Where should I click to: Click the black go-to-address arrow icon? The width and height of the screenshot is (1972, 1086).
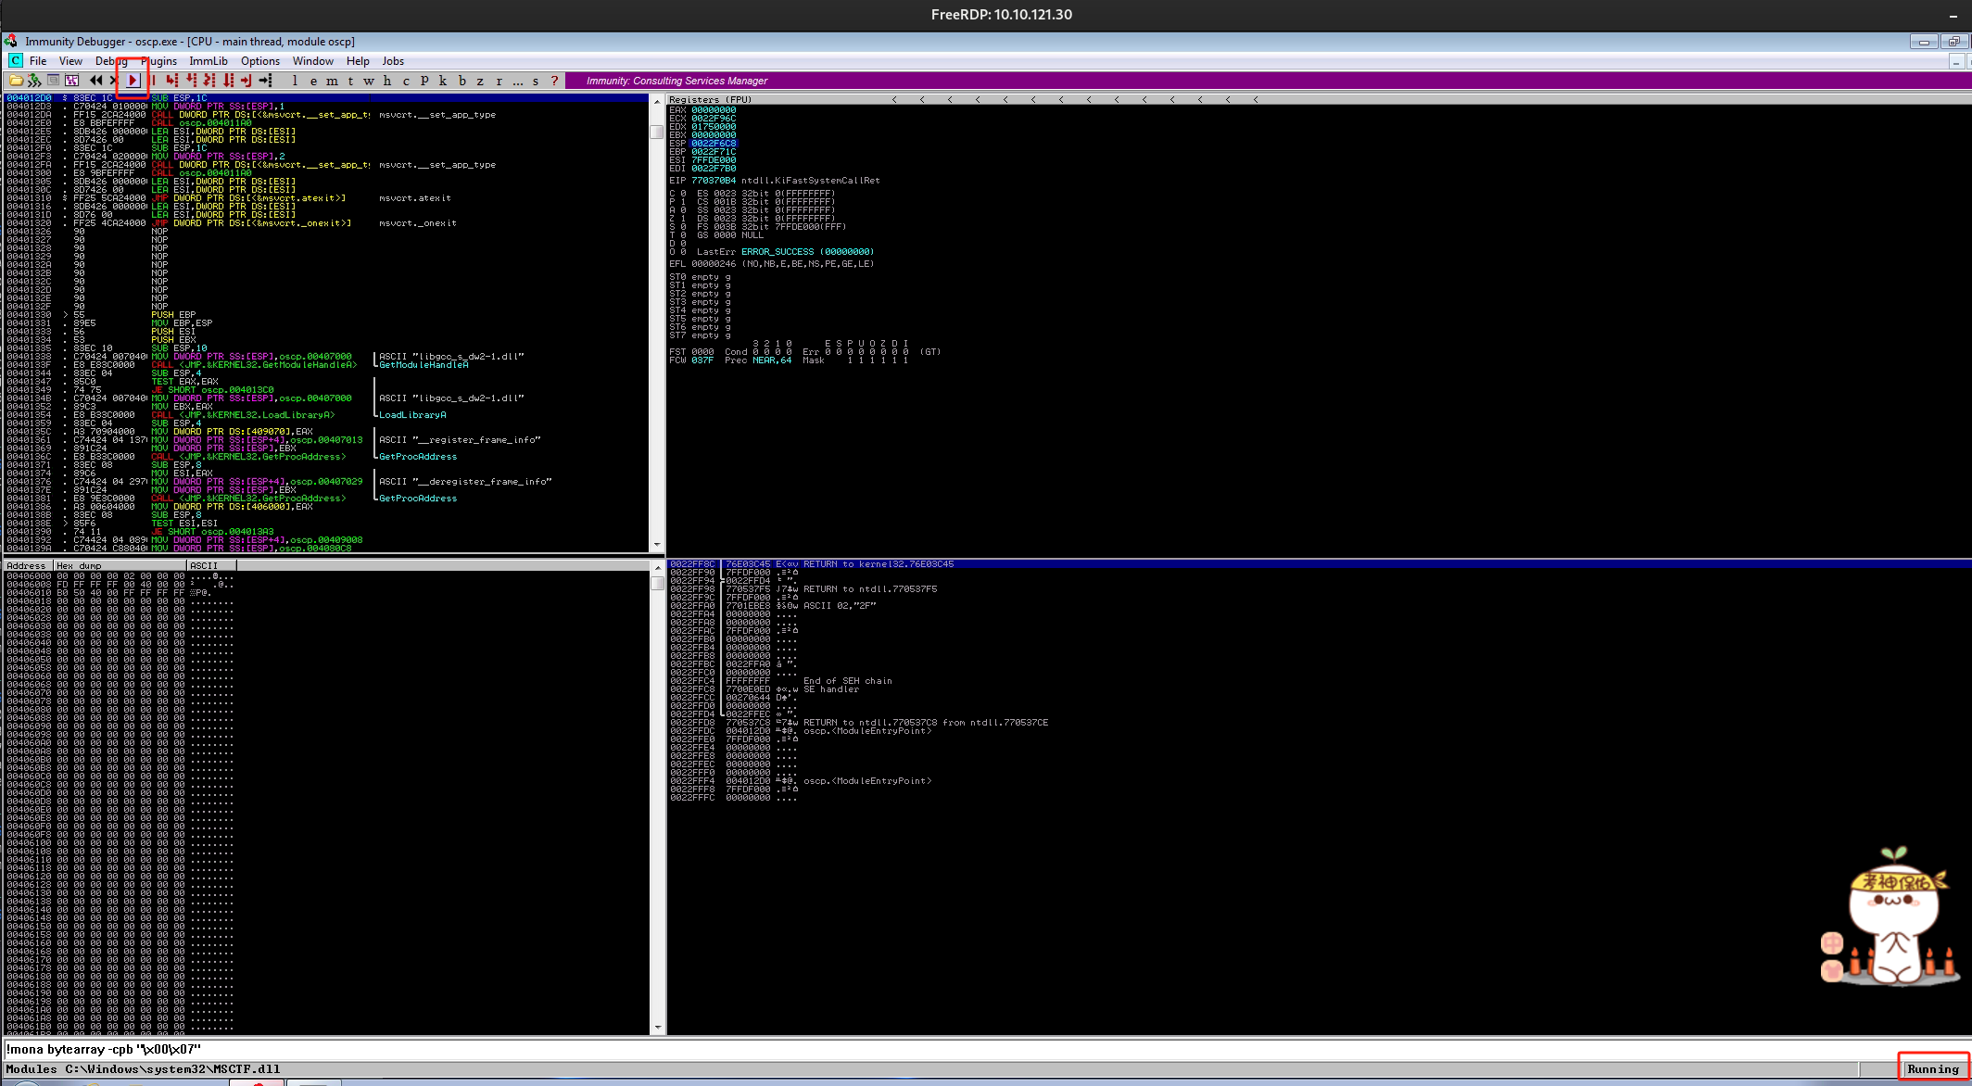[x=266, y=81]
